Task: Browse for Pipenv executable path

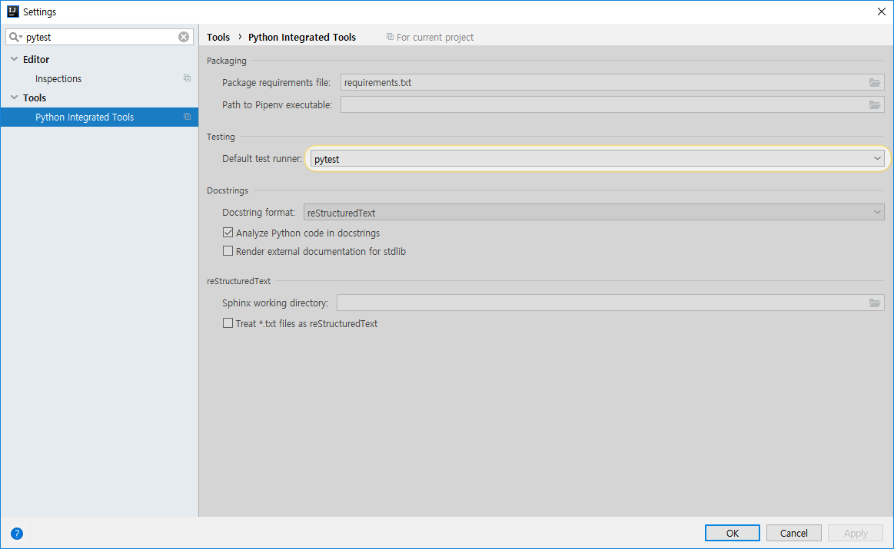Action: (875, 104)
